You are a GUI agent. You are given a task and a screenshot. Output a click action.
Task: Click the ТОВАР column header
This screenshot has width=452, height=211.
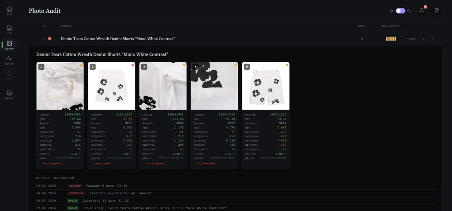point(66,26)
